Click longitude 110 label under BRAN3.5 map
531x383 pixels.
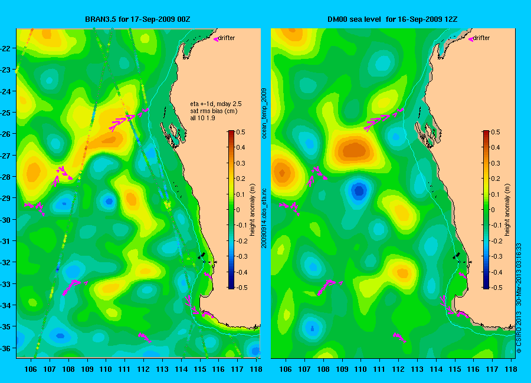pos(106,369)
